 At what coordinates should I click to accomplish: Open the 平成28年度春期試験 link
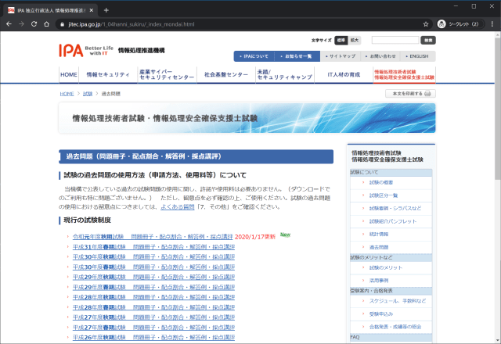(x=153, y=307)
